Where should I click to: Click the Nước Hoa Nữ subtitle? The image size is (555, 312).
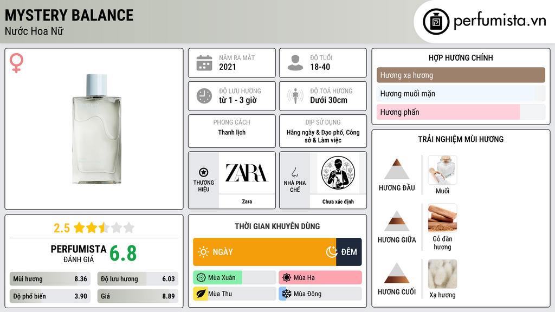pyautogui.click(x=34, y=31)
